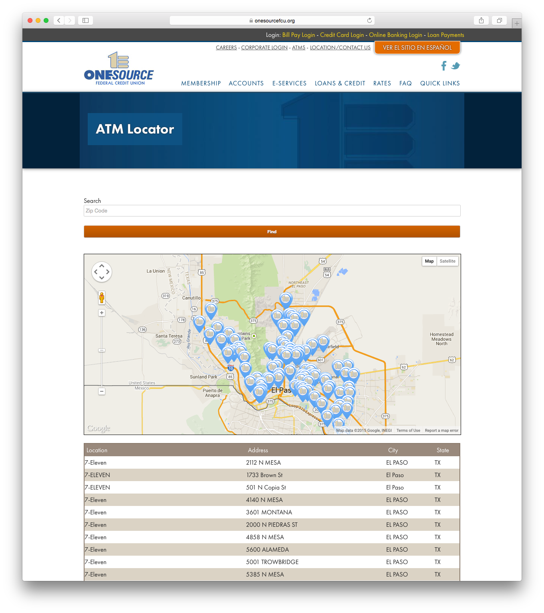Select the address 4858 N MESA
The width and height of the screenshot is (544, 613).
(x=265, y=537)
